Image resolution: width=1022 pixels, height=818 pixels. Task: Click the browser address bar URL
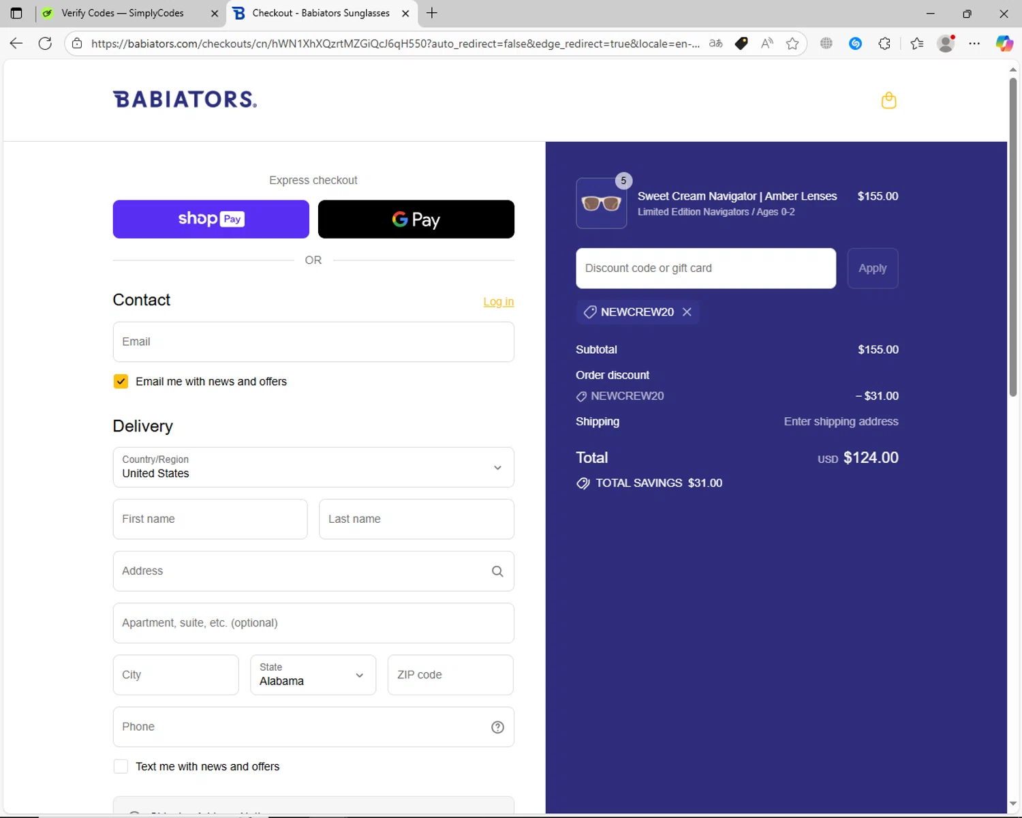395,44
